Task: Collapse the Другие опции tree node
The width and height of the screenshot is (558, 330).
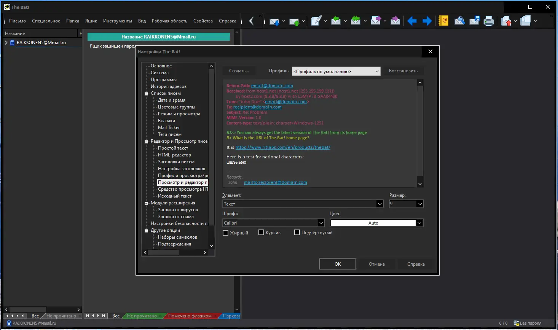Action: 146,231
